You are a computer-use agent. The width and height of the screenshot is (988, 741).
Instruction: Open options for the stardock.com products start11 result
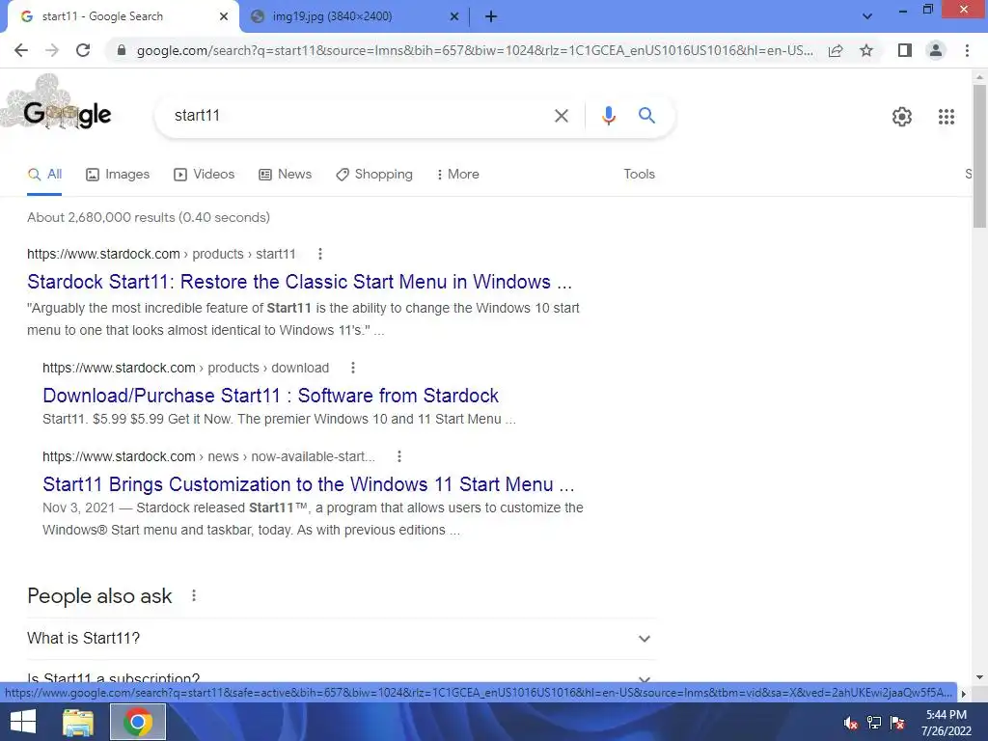point(320,254)
